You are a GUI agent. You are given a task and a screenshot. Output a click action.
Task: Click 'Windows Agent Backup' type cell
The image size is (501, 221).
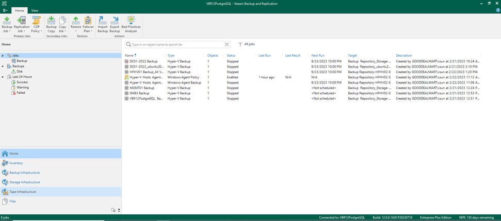(184, 82)
